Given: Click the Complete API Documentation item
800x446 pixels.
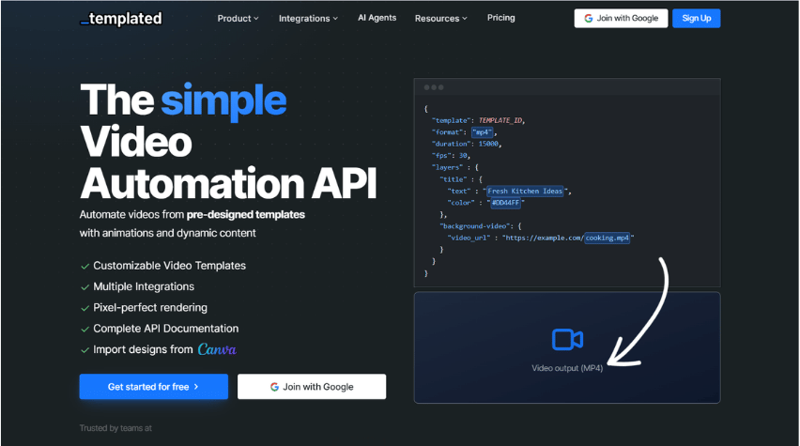Looking at the screenshot, I should tap(166, 329).
